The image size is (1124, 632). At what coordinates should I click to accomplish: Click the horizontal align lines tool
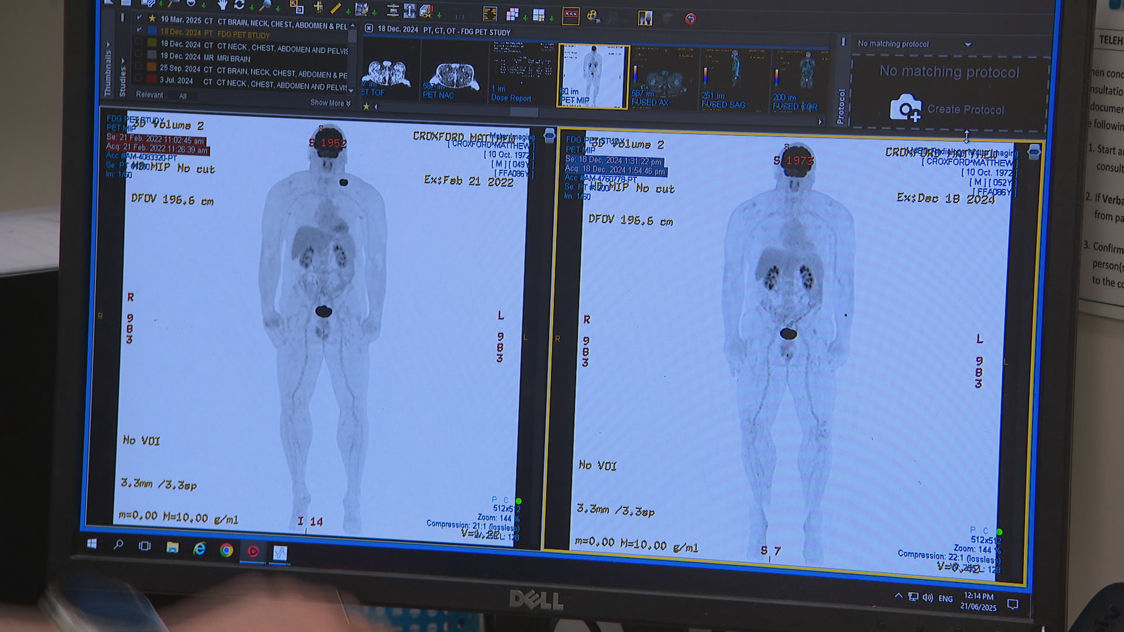coord(393,10)
